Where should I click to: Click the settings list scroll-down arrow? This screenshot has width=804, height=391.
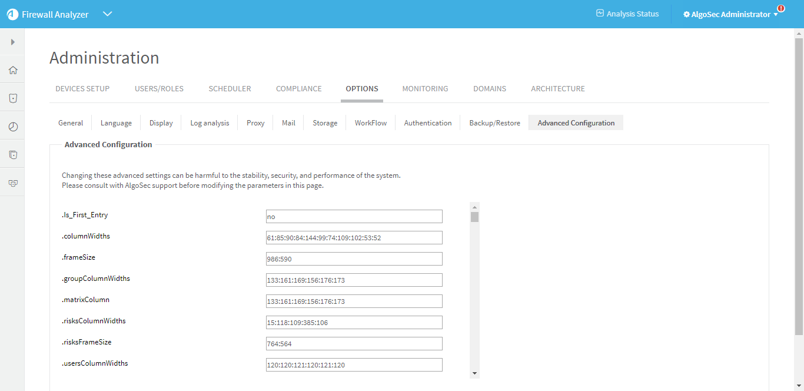pos(474,373)
